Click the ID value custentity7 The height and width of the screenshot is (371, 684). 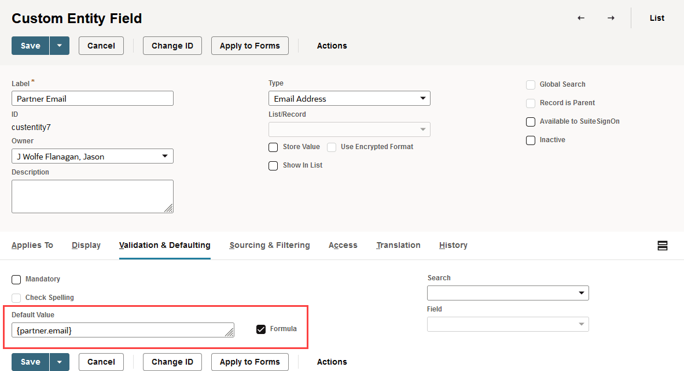tap(31, 127)
